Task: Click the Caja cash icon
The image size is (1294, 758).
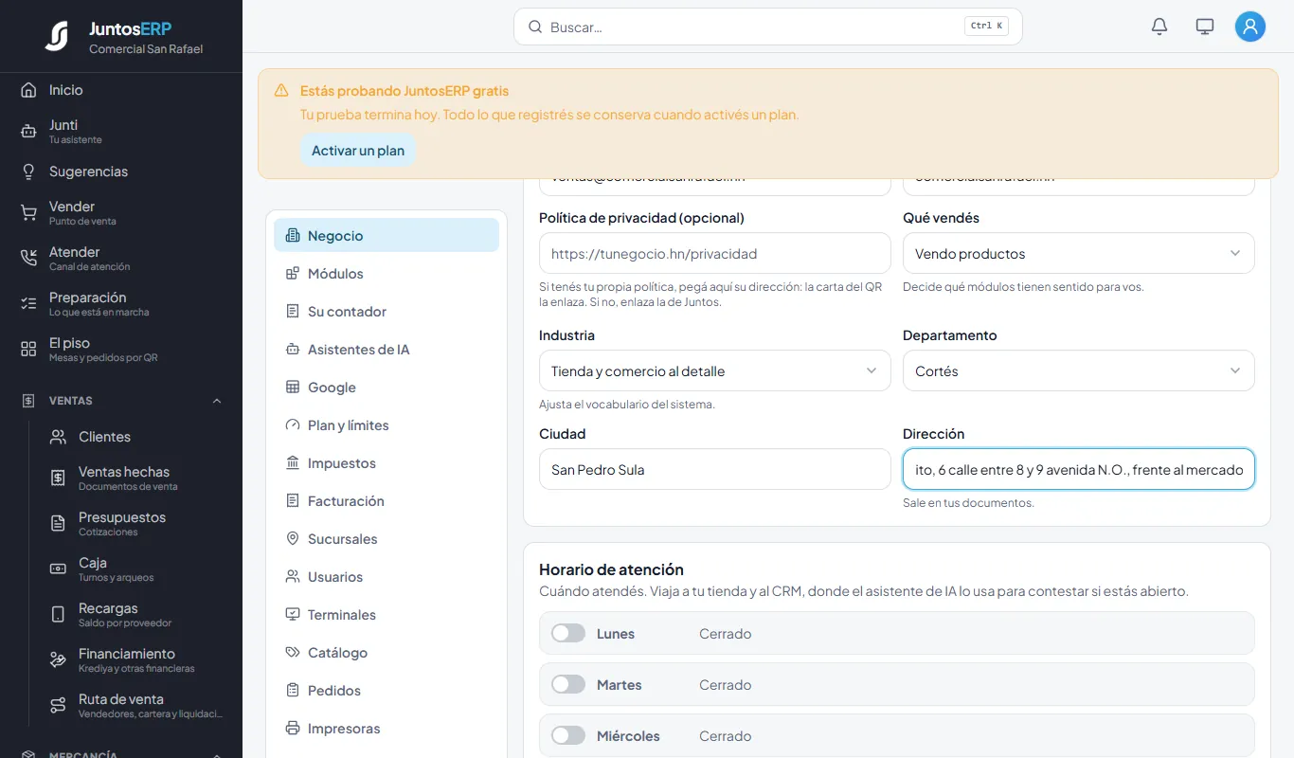Action: click(58, 569)
